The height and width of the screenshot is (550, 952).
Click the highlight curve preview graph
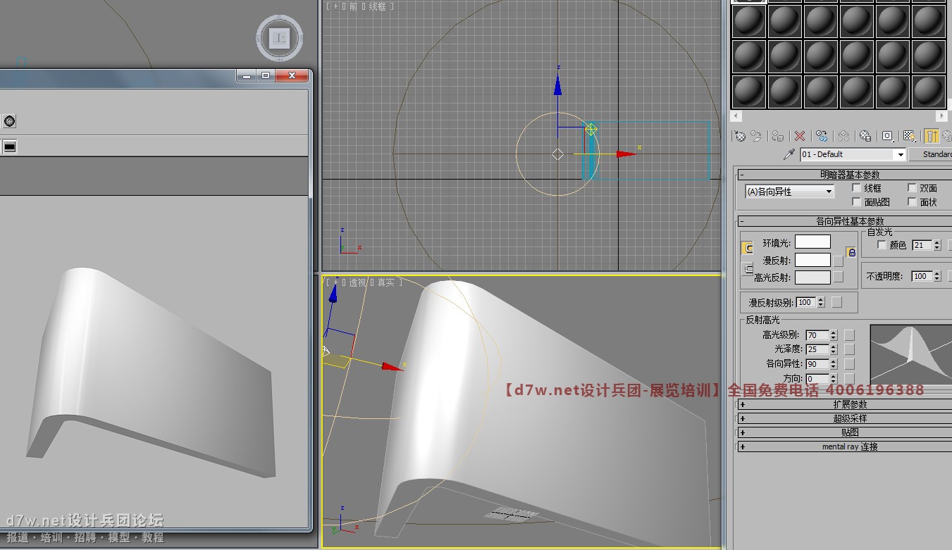click(911, 354)
